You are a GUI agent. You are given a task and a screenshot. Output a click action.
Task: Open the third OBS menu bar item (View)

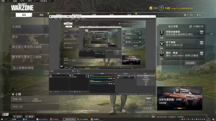60,19
